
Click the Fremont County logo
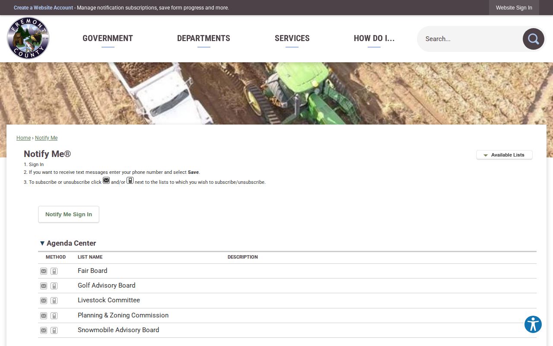28,38
